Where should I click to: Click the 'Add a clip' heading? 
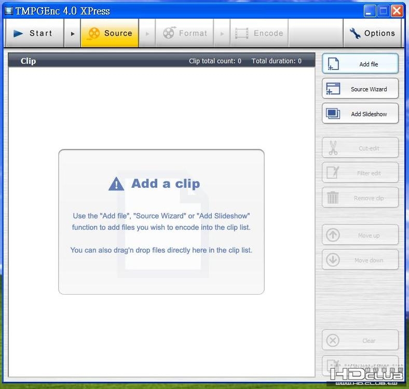pos(166,184)
